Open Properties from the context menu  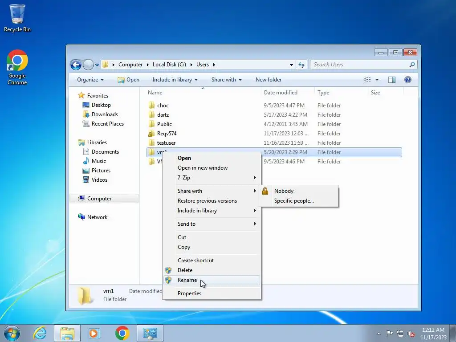tap(212, 293)
